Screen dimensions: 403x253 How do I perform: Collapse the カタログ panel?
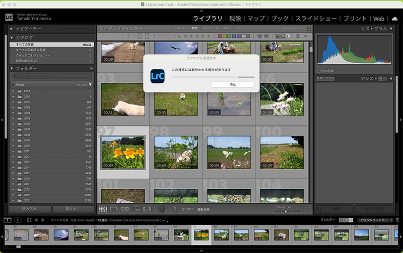click(x=12, y=38)
